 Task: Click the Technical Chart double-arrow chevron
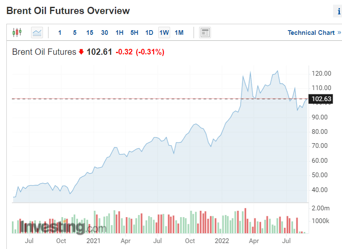tap(339, 32)
